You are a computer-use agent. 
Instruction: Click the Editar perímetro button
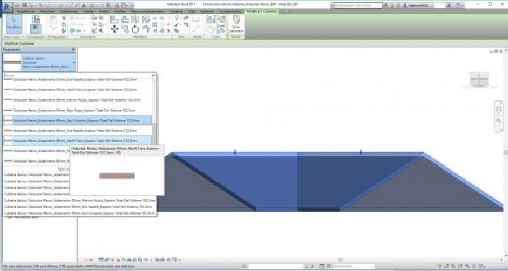[236, 24]
